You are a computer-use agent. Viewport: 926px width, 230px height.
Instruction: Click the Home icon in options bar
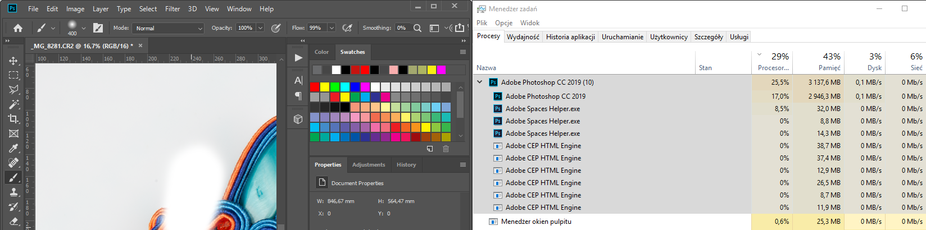(18, 28)
